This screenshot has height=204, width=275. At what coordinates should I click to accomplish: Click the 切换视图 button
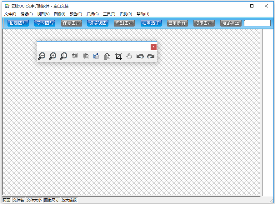click(98, 23)
